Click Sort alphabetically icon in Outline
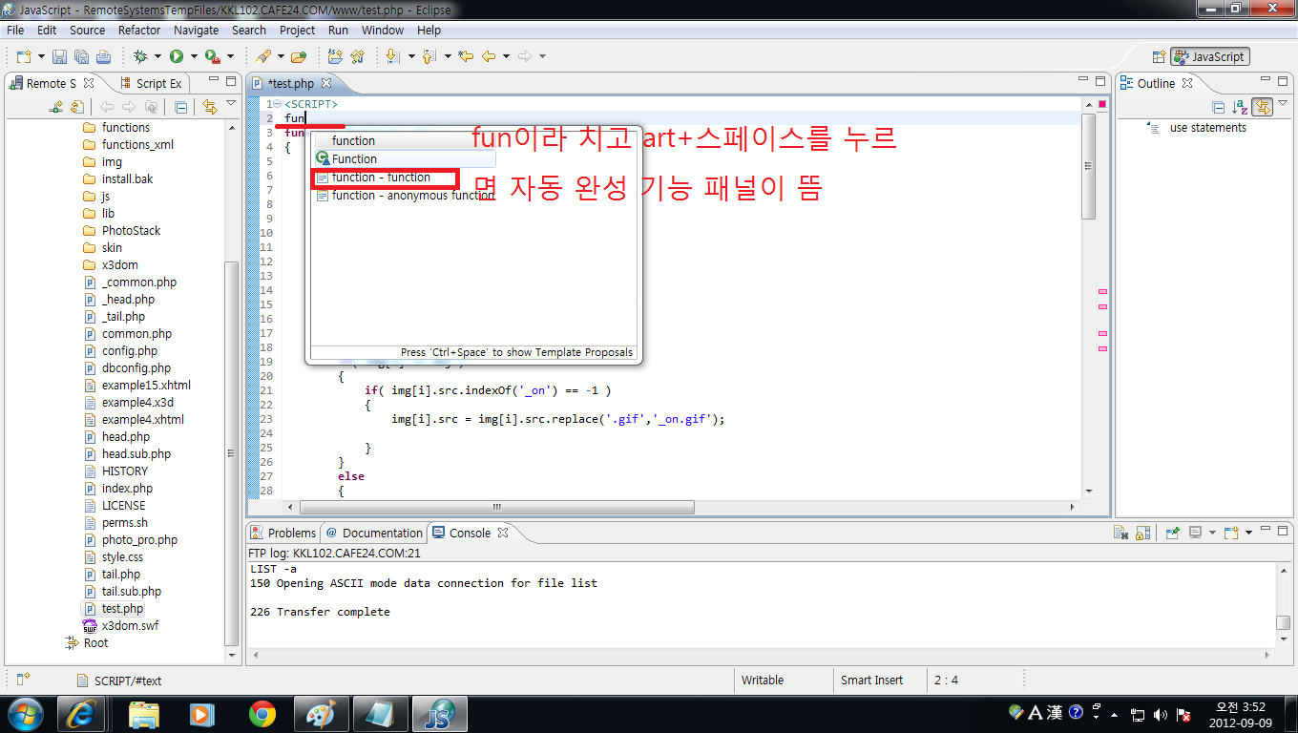1298x733 pixels. pos(1240,107)
